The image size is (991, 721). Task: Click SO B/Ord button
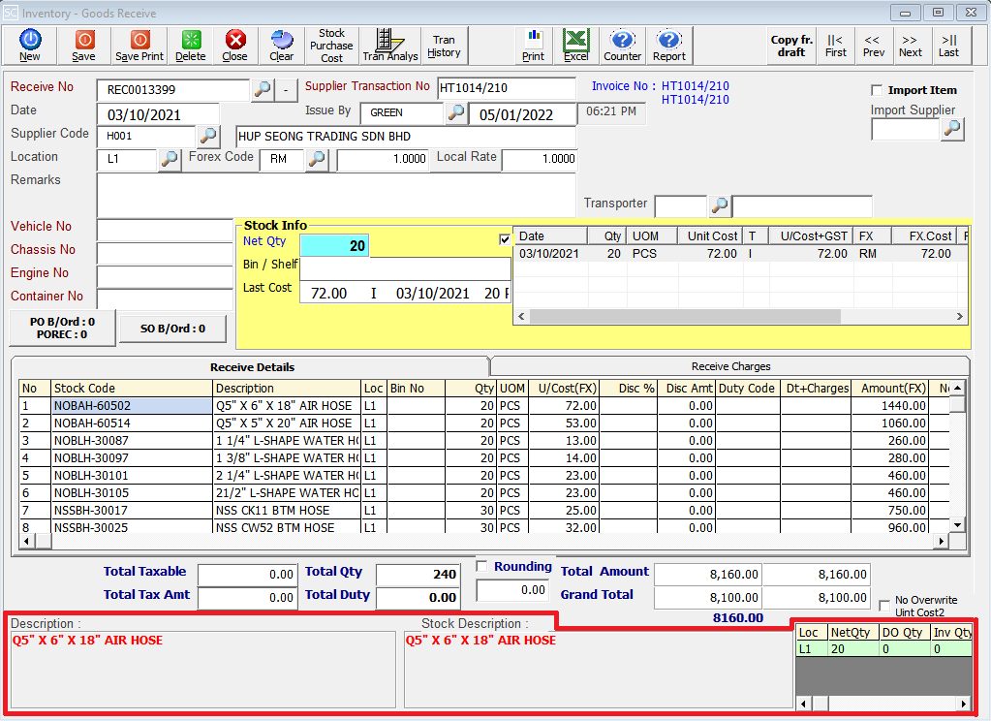172,329
